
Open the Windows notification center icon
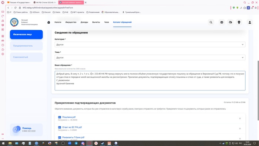[x=255, y=143]
